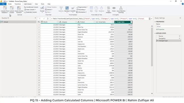184x103 pixels.
Task: Open Vision AI insight
Action: click(x=114, y=9)
